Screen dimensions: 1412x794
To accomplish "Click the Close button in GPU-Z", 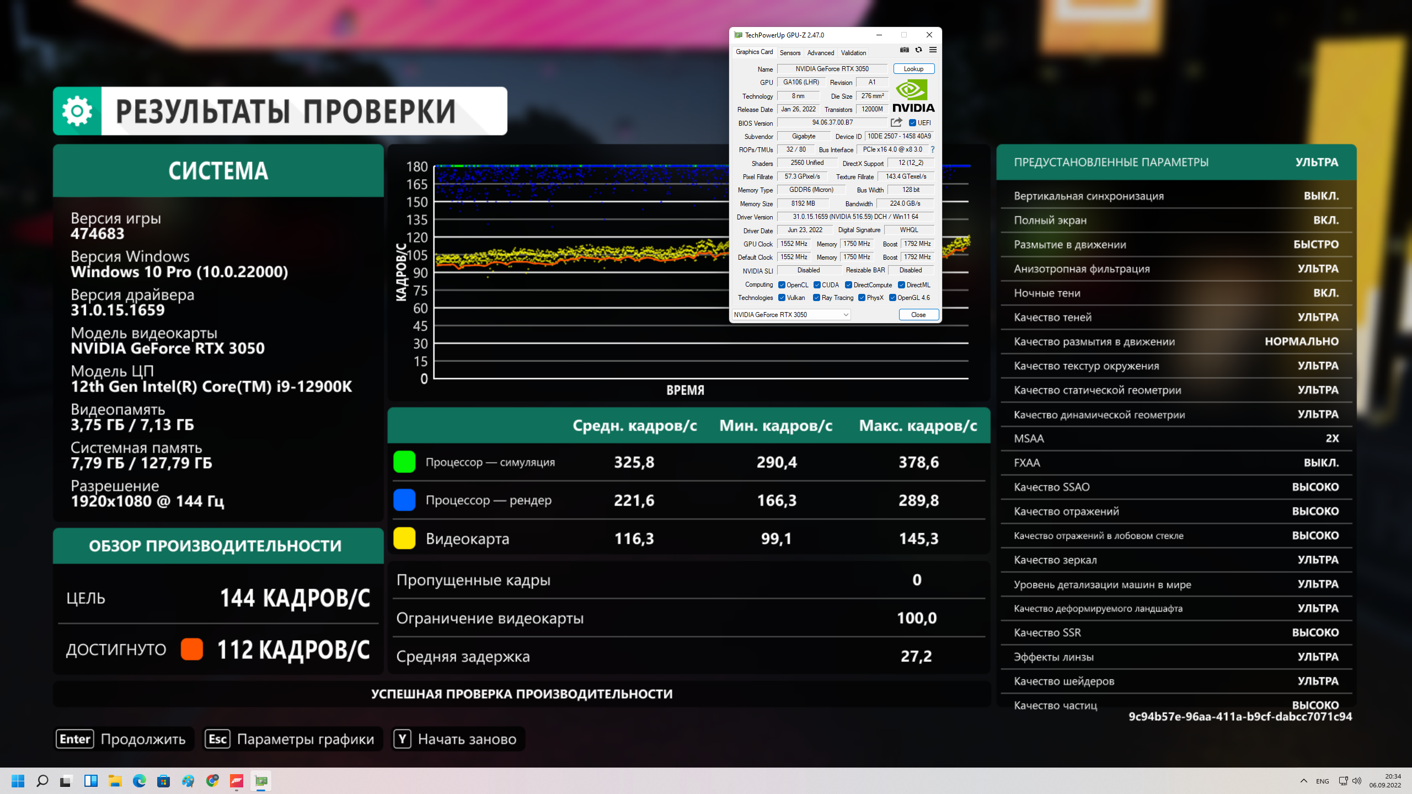I will tap(918, 315).
